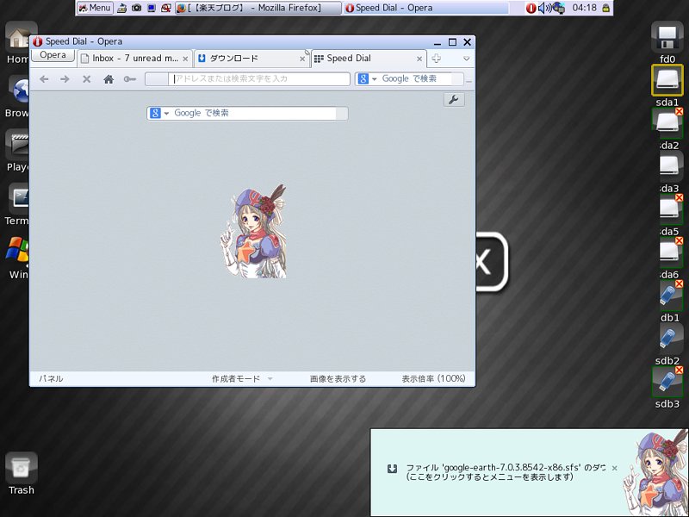
Task: Open the 作成者モード dropdown
Action: [242, 378]
